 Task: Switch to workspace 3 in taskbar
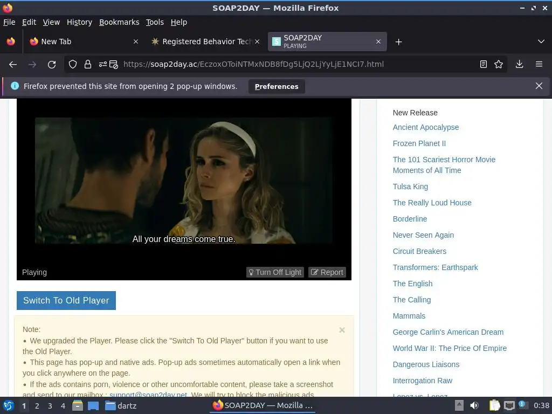click(x=50, y=406)
